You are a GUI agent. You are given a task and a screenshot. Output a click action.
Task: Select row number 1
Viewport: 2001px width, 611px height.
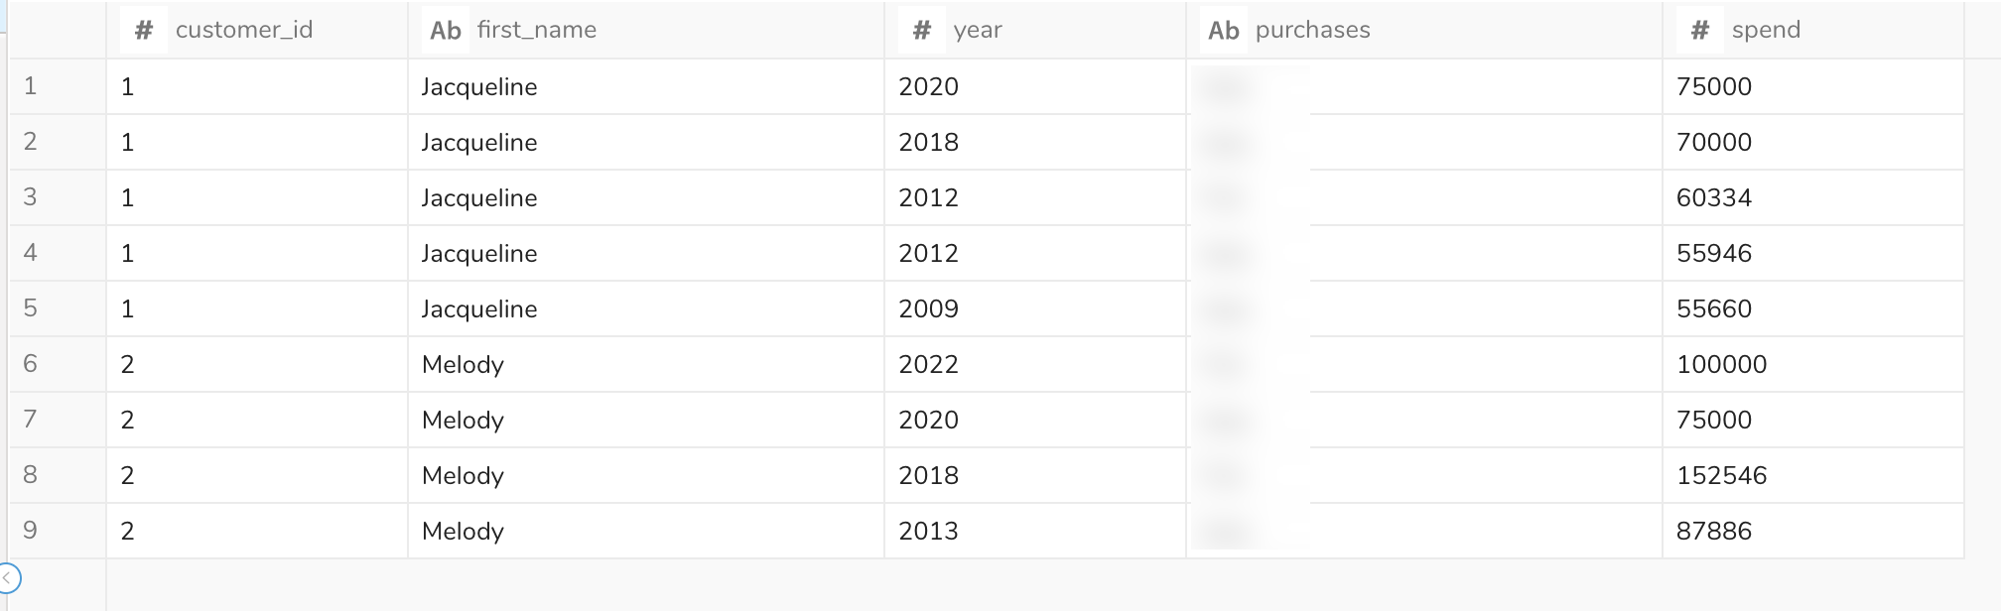pos(31,86)
